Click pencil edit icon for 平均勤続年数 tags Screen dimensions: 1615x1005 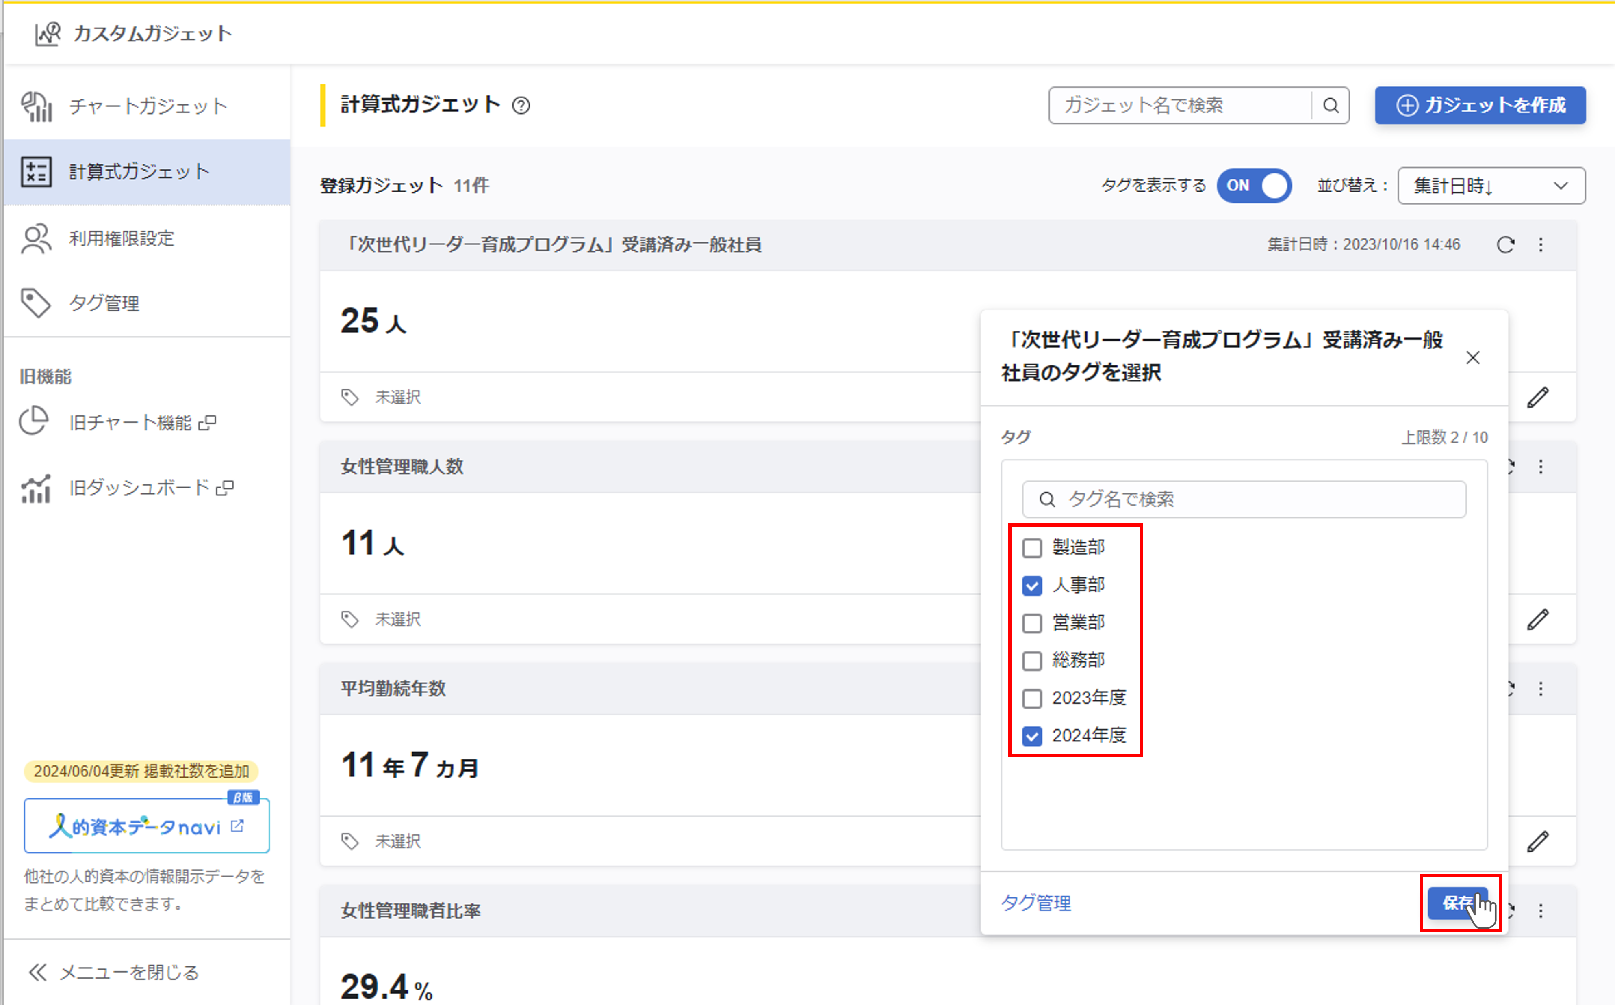pyautogui.click(x=1537, y=841)
